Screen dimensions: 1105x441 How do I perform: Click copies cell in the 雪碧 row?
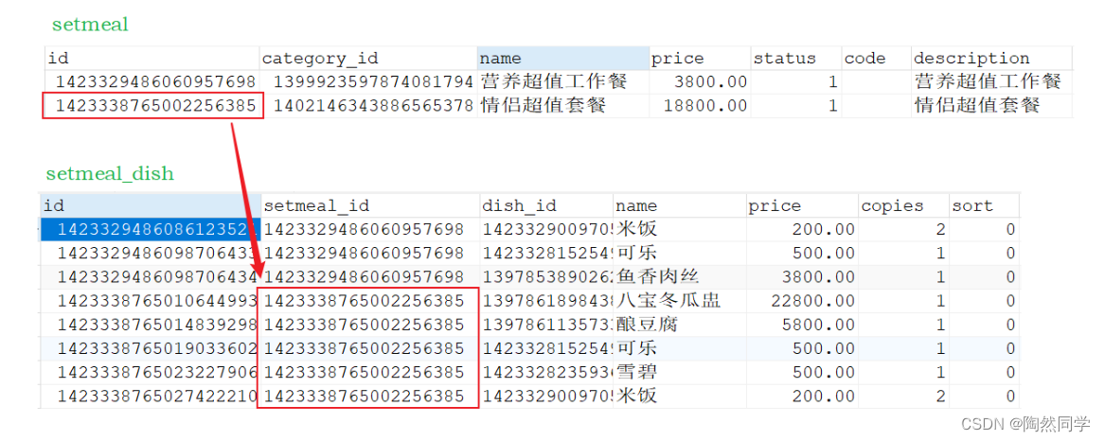(x=903, y=372)
